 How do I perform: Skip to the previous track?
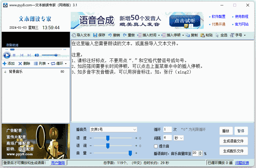[22, 55]
